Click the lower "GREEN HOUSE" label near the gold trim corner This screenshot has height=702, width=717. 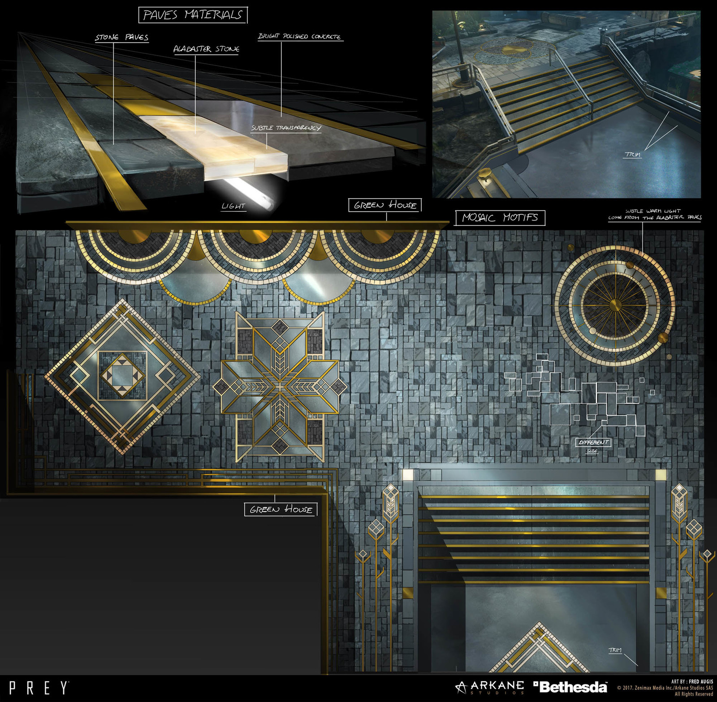[281, 510]
